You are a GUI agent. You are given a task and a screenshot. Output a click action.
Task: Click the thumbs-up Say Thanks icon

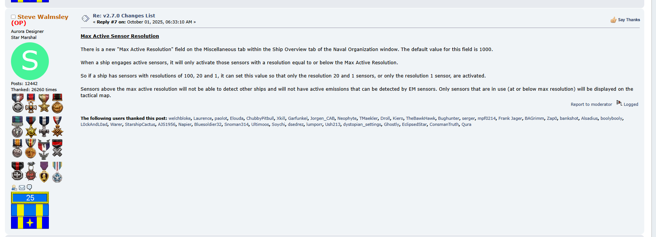coord(613,20)
